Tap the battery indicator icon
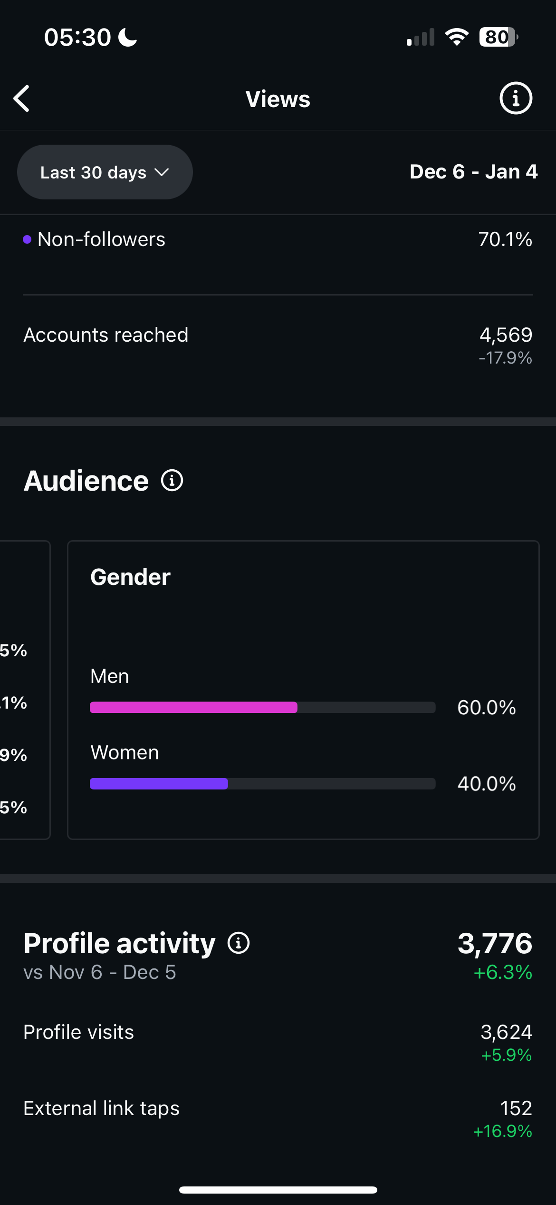The image size is (556, 1205). coord(498,37)
